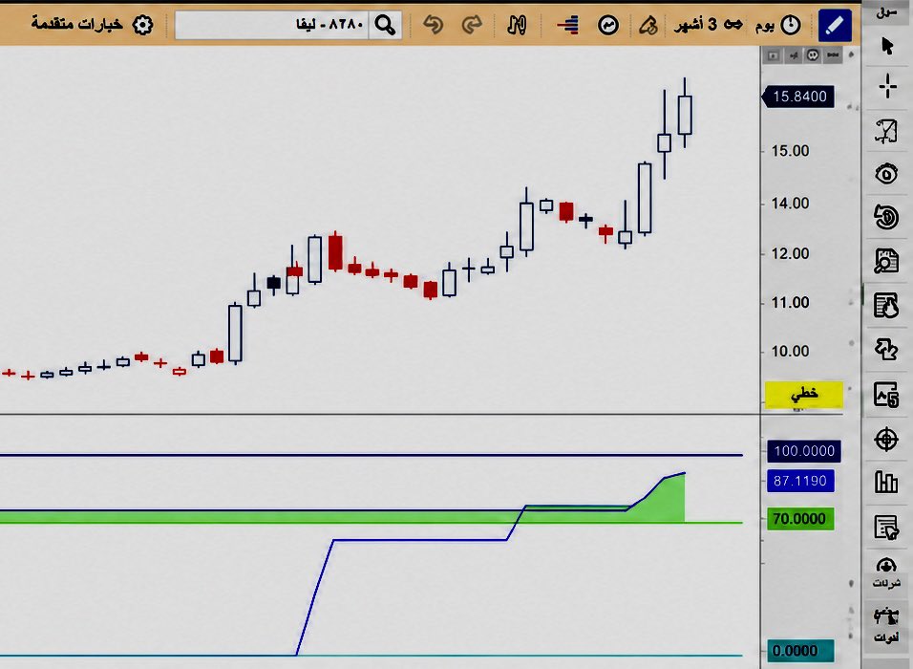Click the redo arrow icon
Image resolution: width=913 pixels, height=669 pixels.
point(472,25)
